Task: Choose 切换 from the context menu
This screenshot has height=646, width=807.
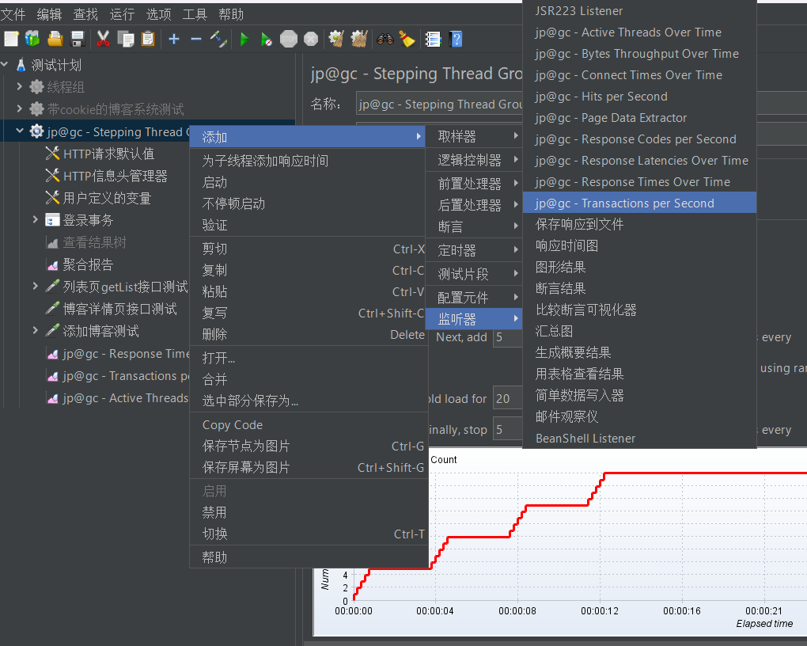Action: [308, 534]
